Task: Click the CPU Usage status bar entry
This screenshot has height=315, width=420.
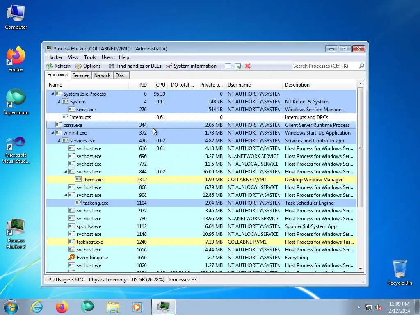Action: coord(64,280)
